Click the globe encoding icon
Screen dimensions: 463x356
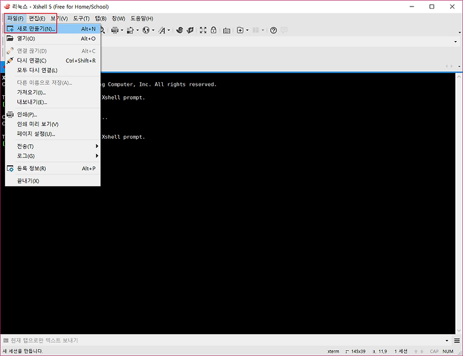click(146, 30)
